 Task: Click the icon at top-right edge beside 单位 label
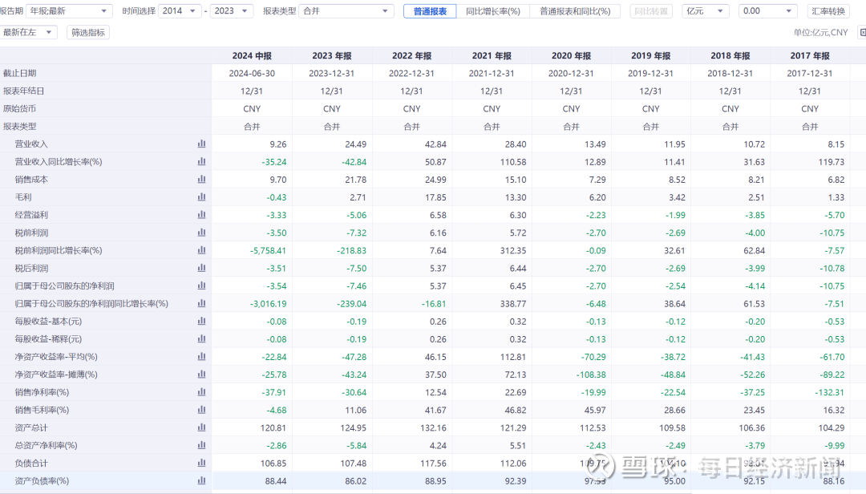tap(861, 32)
